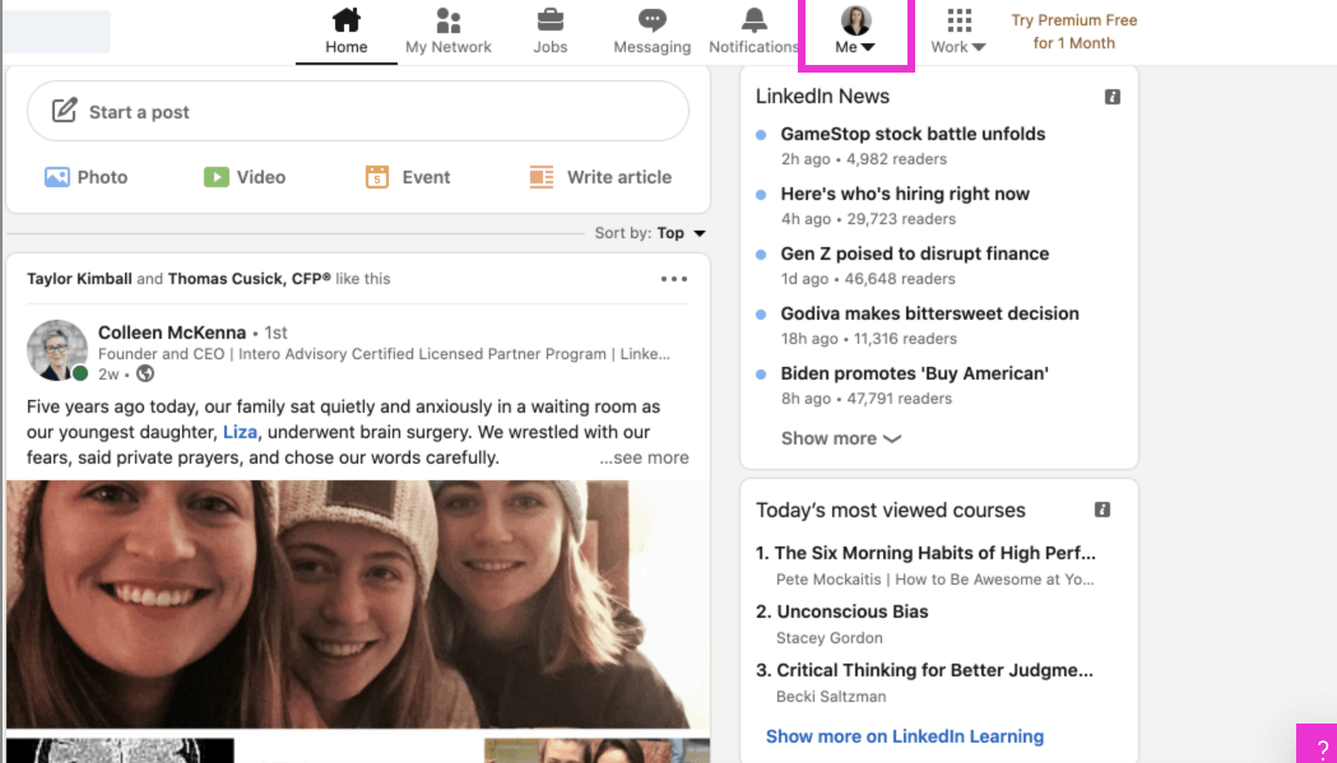This screenshot has width=1337, height=763.
Task: Open the Jobs briefcase icon
Action: [x=550, y=20]
